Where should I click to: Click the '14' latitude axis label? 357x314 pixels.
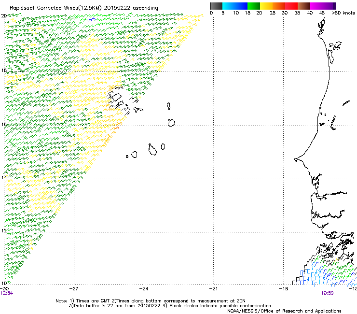(4, 177)
